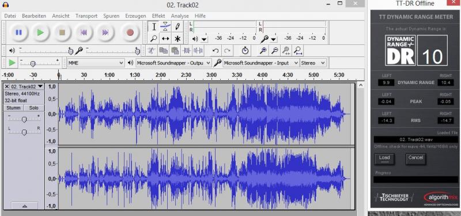Click the Cancel button in TT-DR
Image resolution: width=461 pixels, height=216 pixels.
tap(415, 158)
